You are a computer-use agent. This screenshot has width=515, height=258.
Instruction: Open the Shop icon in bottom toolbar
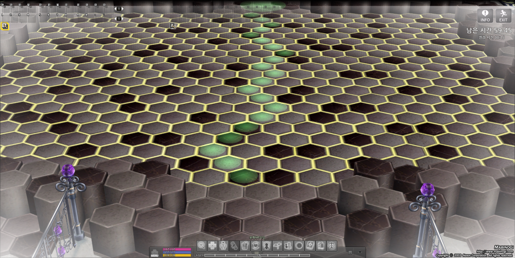click(320, 245)
